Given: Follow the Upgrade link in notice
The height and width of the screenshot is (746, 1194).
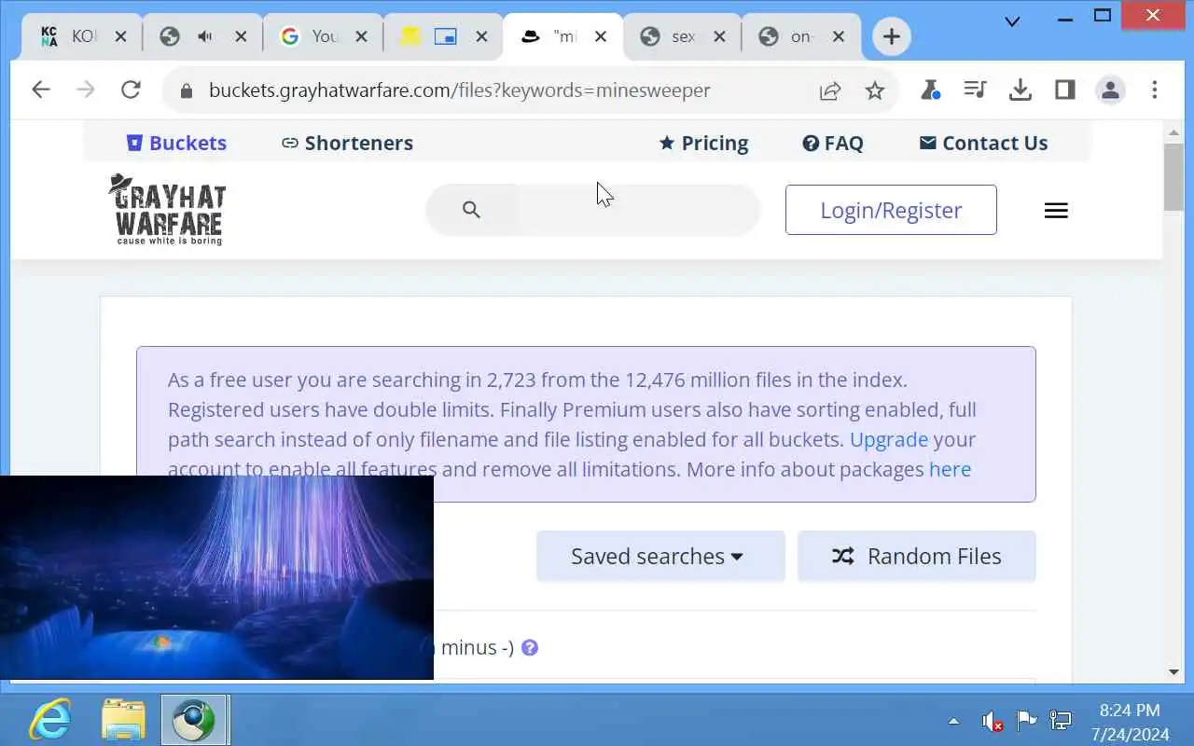Looking at the screenshot, I should [889, 439].
